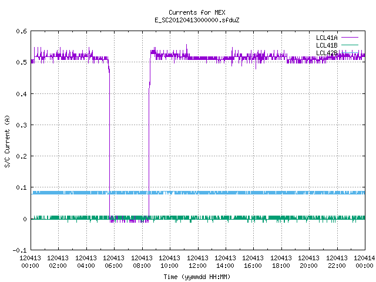Select the LCL41A legend label
Screen dimensions: 376x282
click(327, 38)
